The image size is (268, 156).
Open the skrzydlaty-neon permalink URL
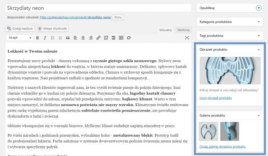coord(76,17)
